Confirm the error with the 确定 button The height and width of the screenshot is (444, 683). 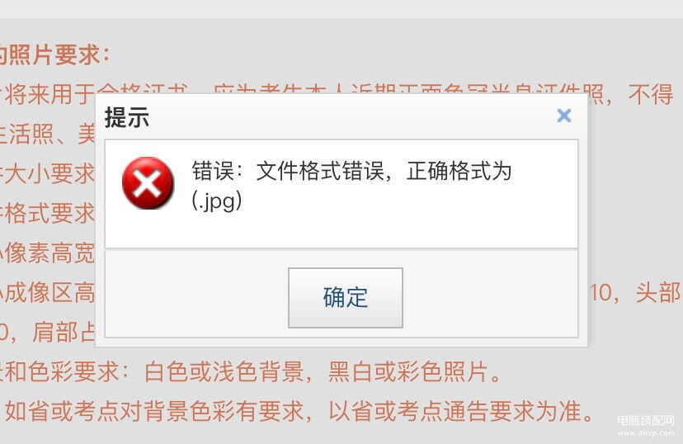tap(346, 298)
